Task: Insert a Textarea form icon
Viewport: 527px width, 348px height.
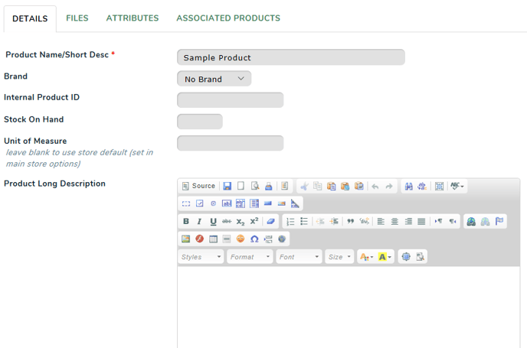Action: click(241, 203)
